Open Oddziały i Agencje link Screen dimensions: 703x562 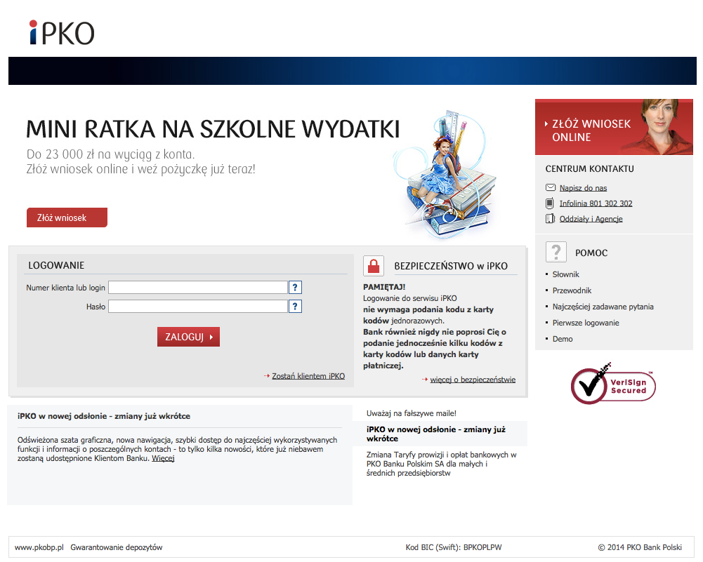click(591, 219)
